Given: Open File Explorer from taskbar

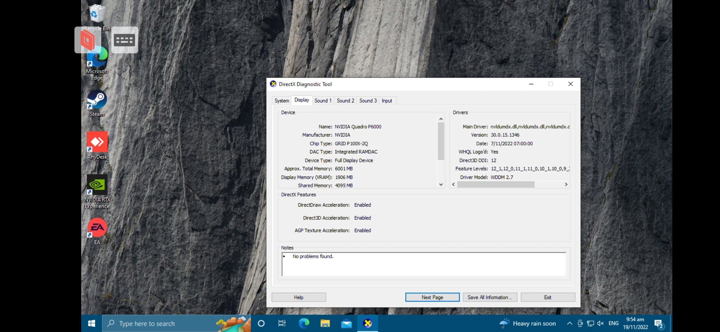Looking at the screenshot, I should pyautogui.click(x=325, y=323).
